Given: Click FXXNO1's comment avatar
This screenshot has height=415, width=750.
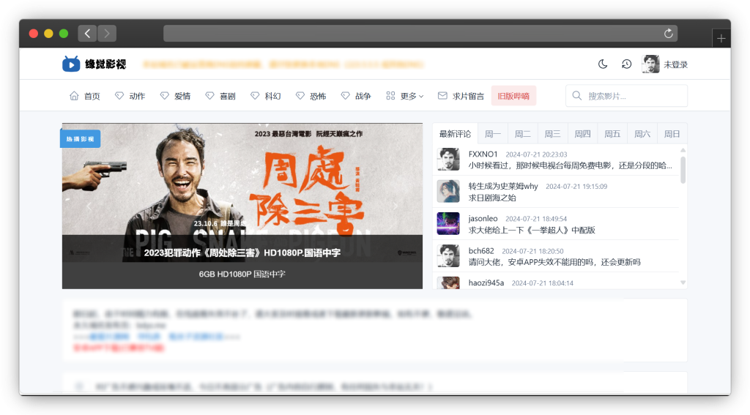Looking at the screenshot, I should 448,160.
